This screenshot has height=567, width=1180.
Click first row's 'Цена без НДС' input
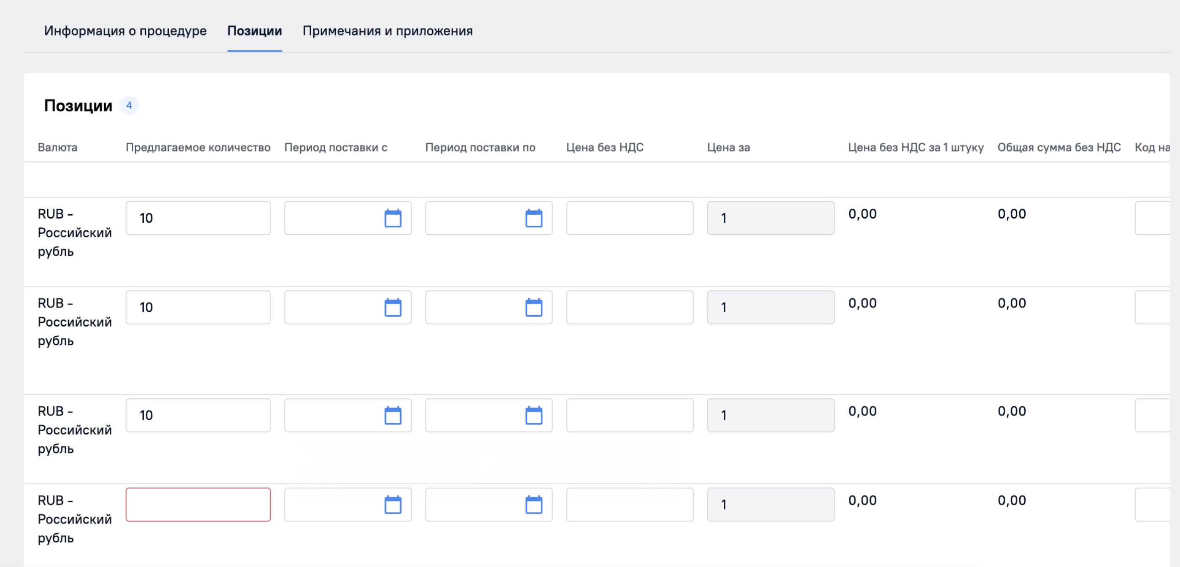[x=629, y=218]
